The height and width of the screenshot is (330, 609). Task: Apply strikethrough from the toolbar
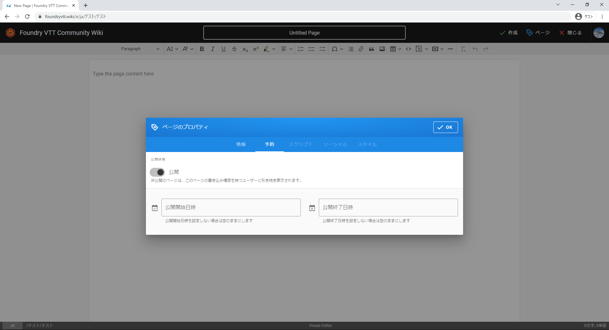(234, 49)
